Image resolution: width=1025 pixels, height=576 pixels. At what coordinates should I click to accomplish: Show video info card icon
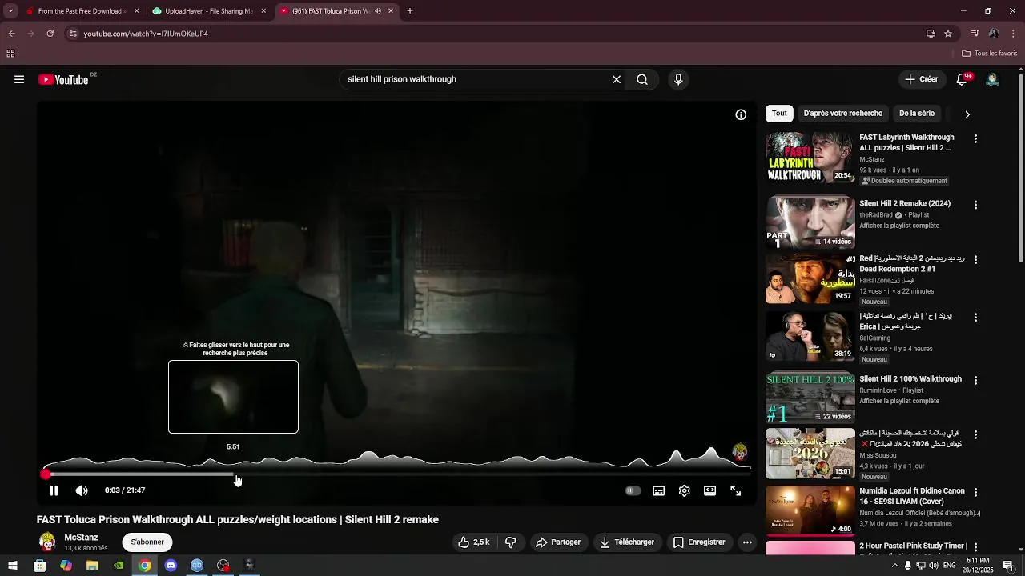click(x=741, y=114)
